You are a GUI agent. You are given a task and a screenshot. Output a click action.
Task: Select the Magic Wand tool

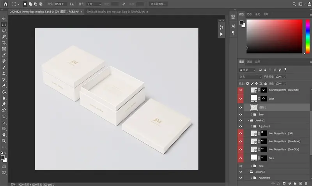[4, 37]
